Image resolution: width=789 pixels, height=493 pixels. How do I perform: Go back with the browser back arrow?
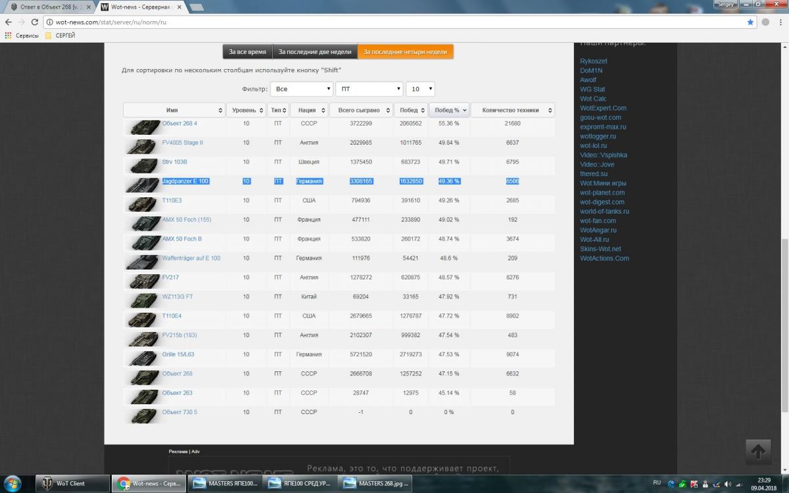click(x=8, y=22)
